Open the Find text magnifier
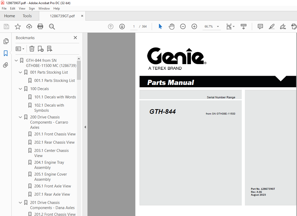The width and height of the screenshot is (297, 216). click(x=52, y=27)
